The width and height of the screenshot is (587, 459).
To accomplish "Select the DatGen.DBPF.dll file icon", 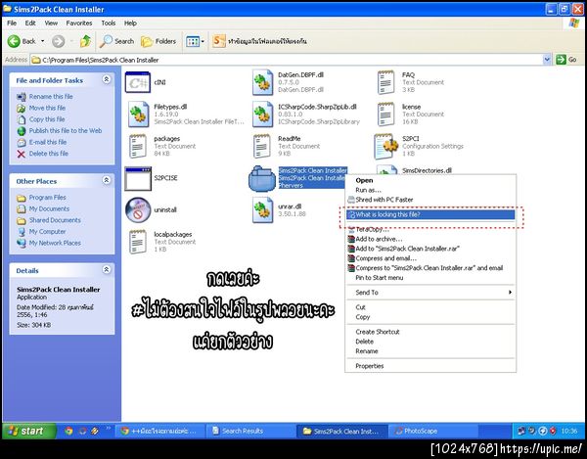I will [262, 82].
